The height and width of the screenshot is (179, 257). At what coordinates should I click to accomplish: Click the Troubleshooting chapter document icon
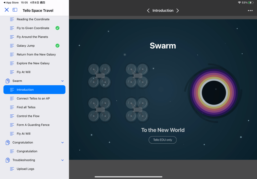(x=8, y=160)
